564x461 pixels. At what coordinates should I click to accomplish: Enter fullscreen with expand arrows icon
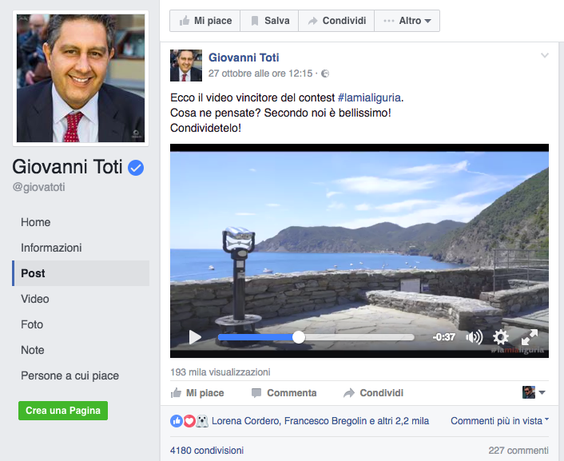(530, 337)
